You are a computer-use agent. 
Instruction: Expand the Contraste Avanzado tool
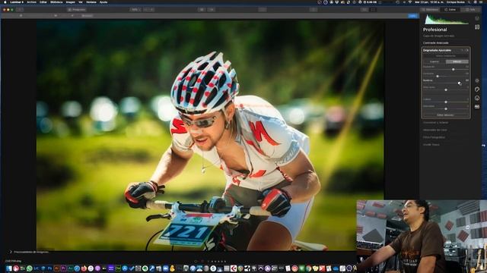[x=435, y=42]
